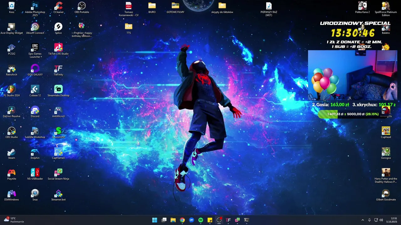Viewport: 401px width, 225px height.
Task: Select the Kosz recycle bin icon
Action: (x=12, y=8)
